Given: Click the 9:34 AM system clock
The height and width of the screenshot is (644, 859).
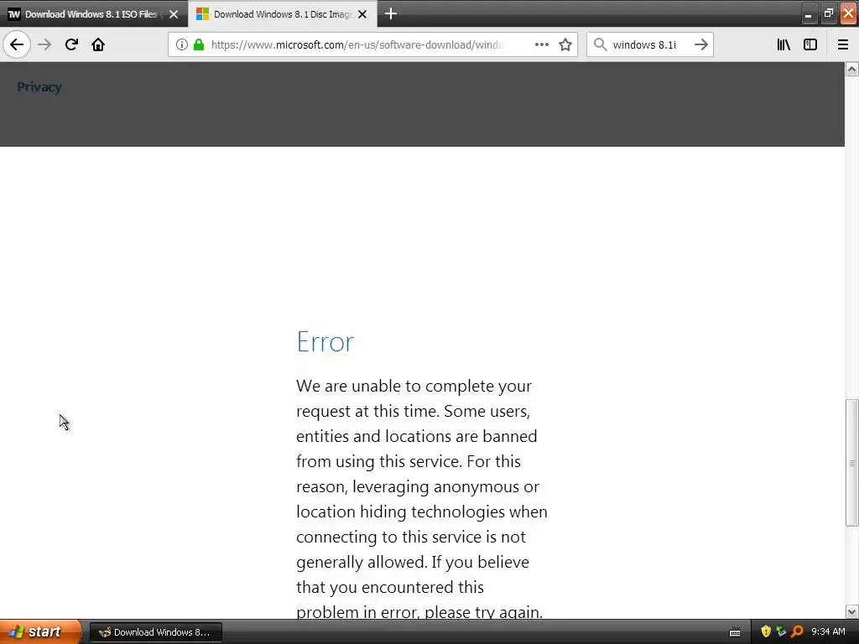Looking at the screenshot, I should [x=828, y=632].
